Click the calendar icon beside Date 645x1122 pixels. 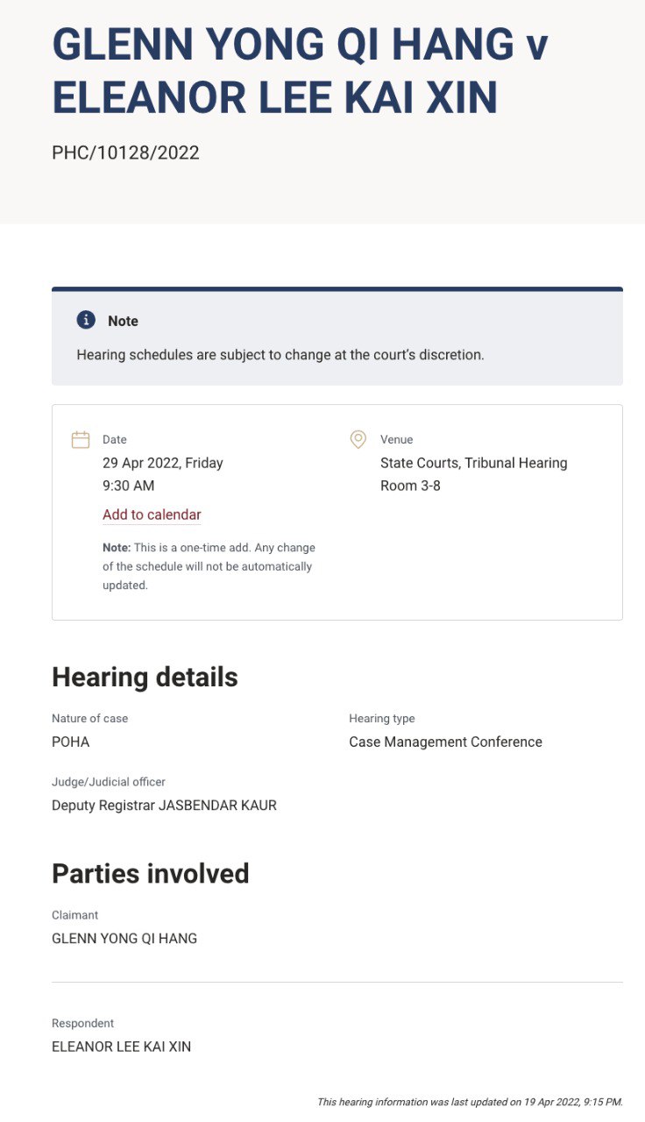click(x=81, y=439)
